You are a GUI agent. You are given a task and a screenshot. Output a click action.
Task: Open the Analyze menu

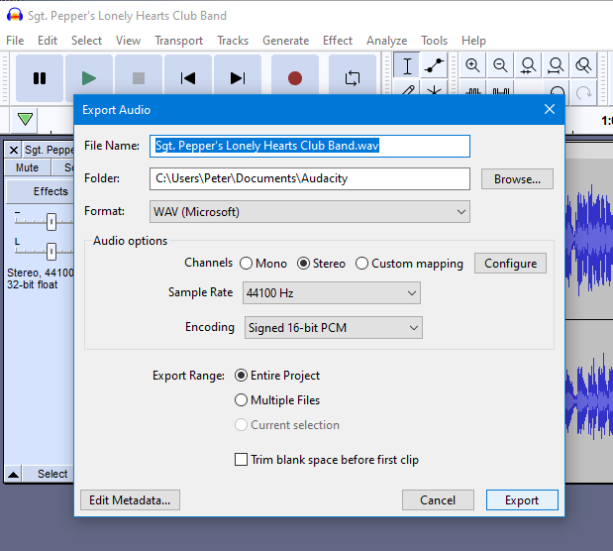click(x=386, y=41)
